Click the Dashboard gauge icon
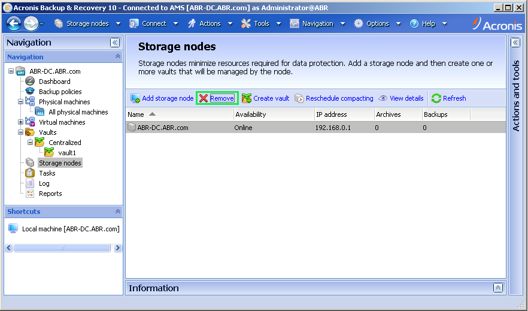The image size is (528, 311). tap(30, 81)
